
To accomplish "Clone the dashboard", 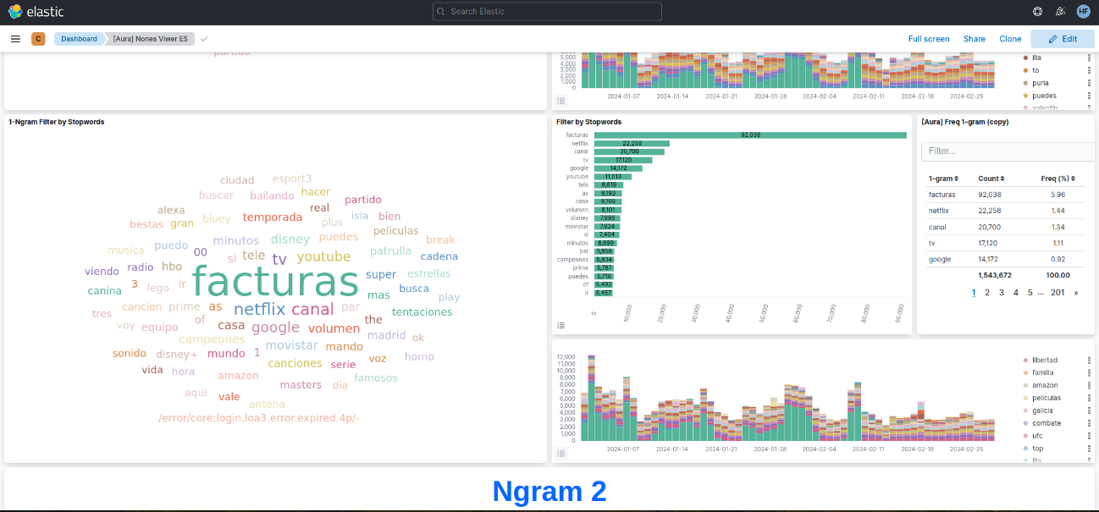I will tap(1010, 39).
